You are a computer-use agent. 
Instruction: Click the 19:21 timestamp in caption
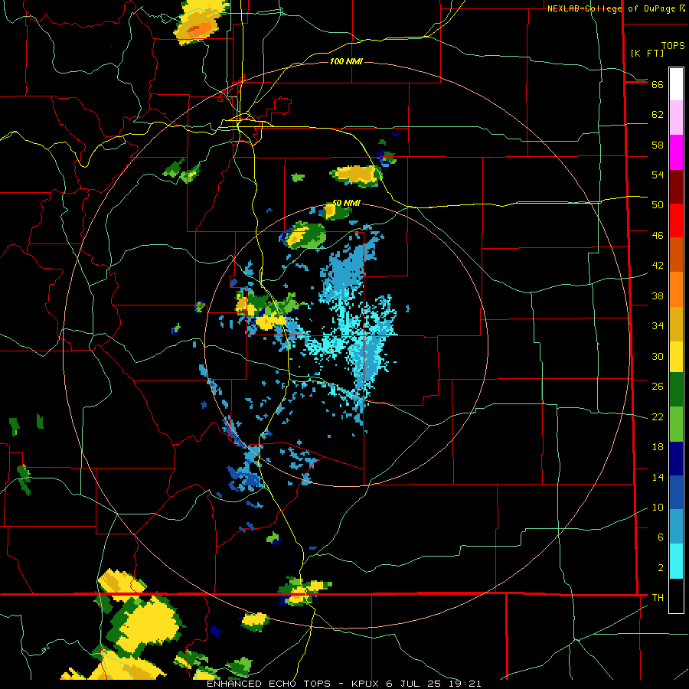pyautogui.click(x=465, y=684)
